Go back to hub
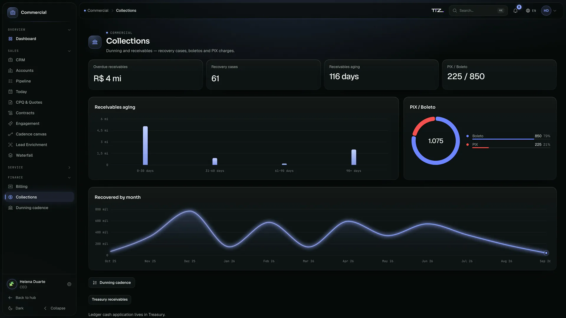This screenshot has width=566, height=318. pos(22,298)
